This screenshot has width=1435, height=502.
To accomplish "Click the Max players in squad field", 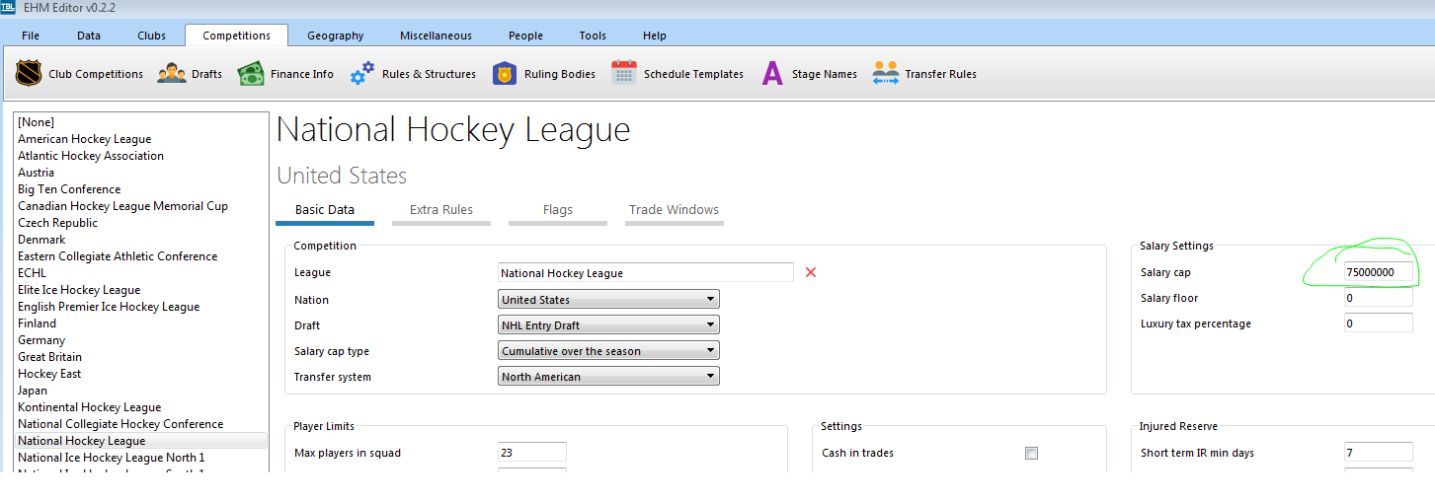I will (x=532, y=453).
